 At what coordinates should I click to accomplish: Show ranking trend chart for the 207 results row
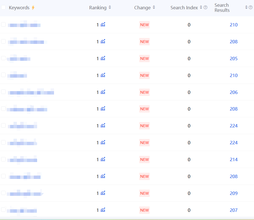(x=103, y=210)
